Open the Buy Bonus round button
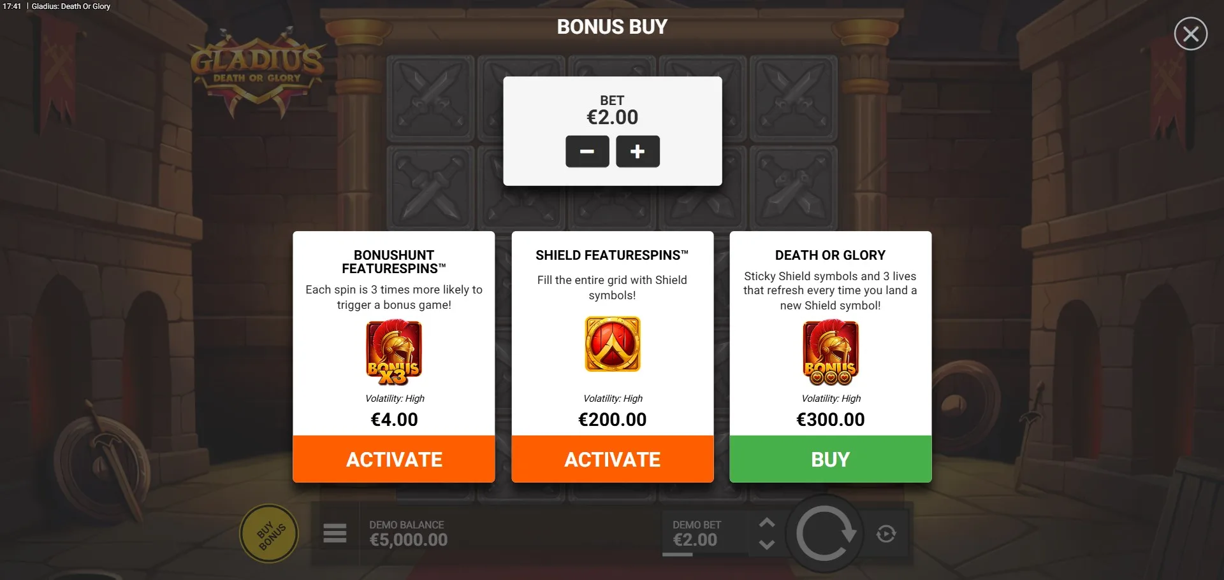The image size is (1224, 580). (269, 534)
